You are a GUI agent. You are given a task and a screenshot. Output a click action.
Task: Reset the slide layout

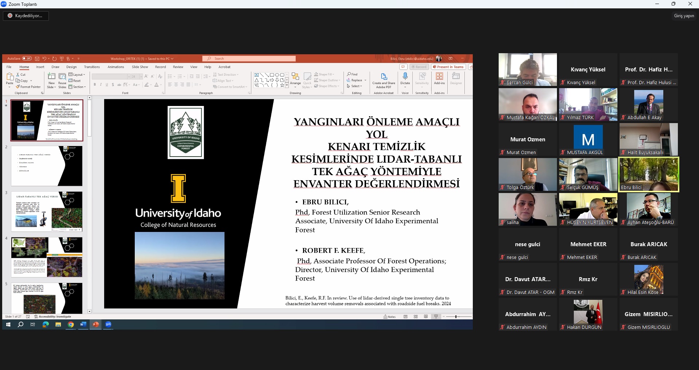click(75, 80)
